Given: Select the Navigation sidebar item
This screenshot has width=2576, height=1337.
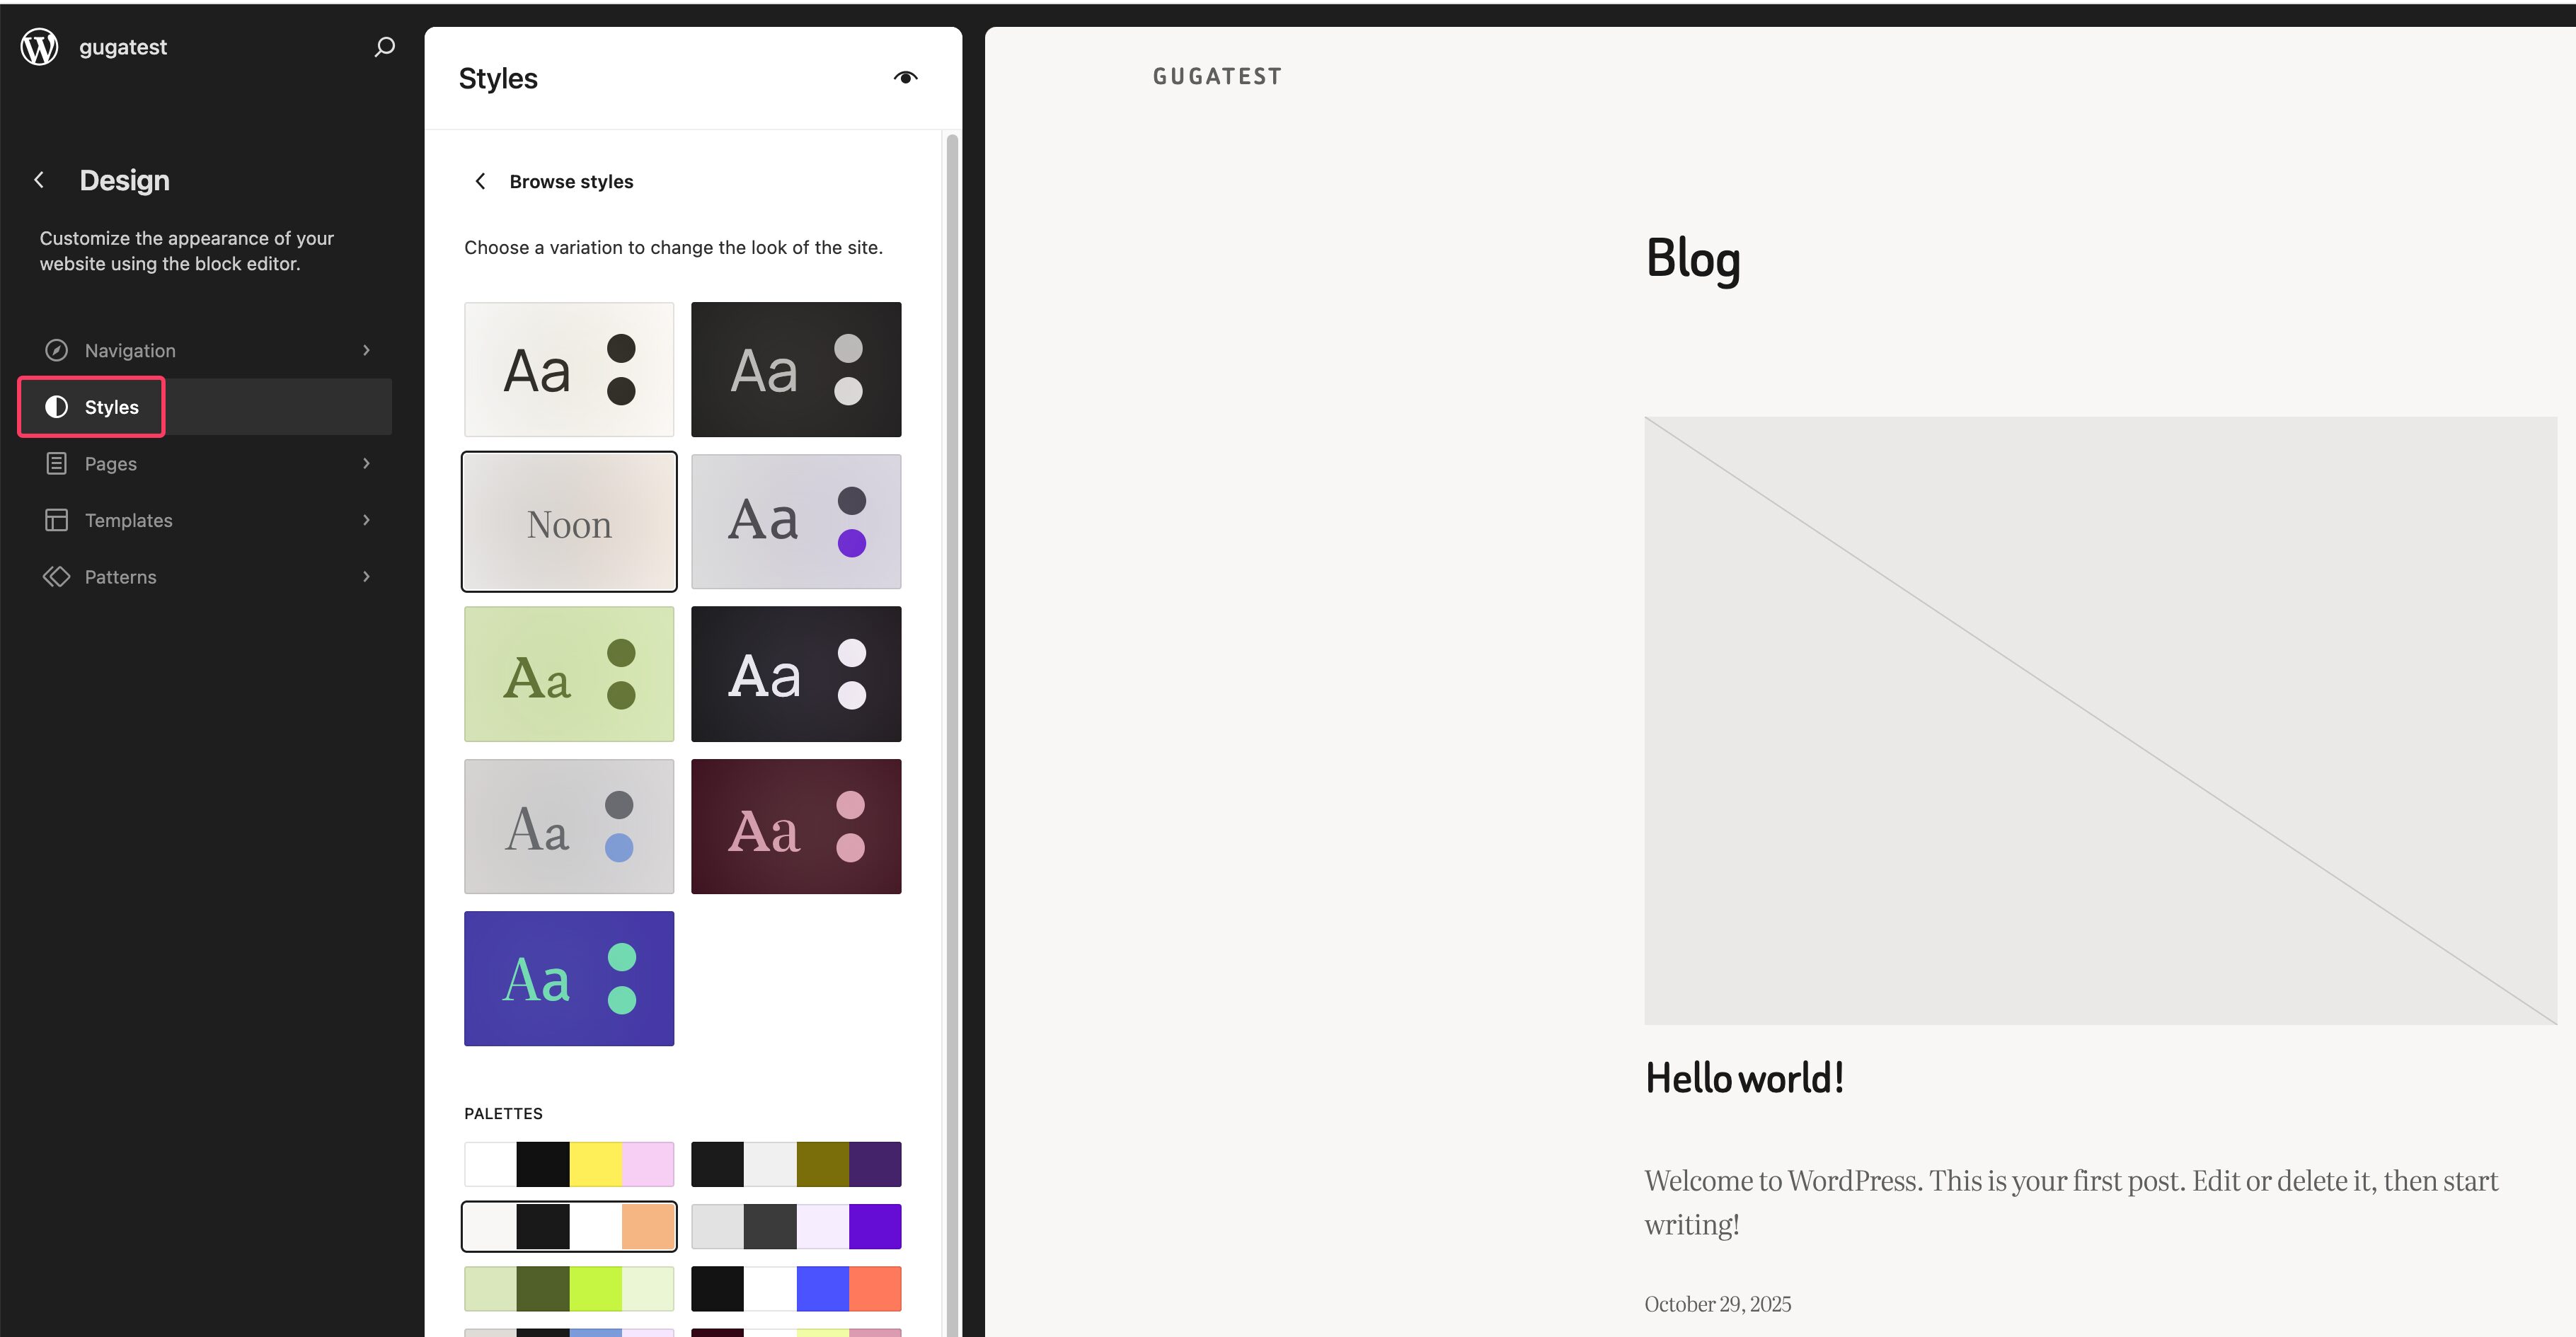Looking at the screenshot, I should [x=130, y=349].
